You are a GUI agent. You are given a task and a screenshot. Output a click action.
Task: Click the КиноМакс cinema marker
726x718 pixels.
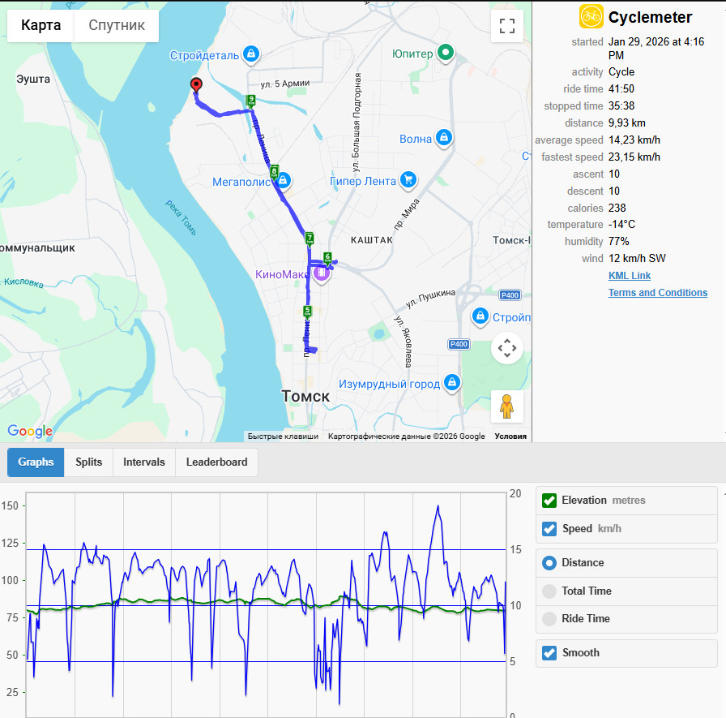click(322, 273)
